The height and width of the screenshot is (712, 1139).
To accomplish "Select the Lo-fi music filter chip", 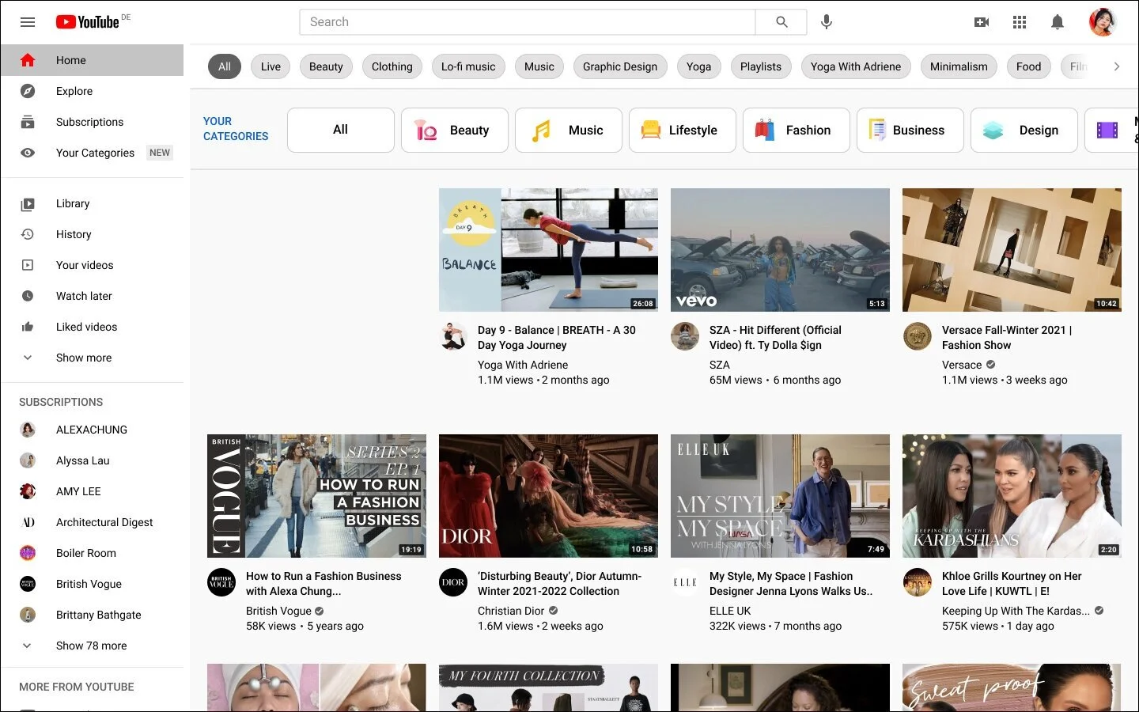I will coord(468,66).
